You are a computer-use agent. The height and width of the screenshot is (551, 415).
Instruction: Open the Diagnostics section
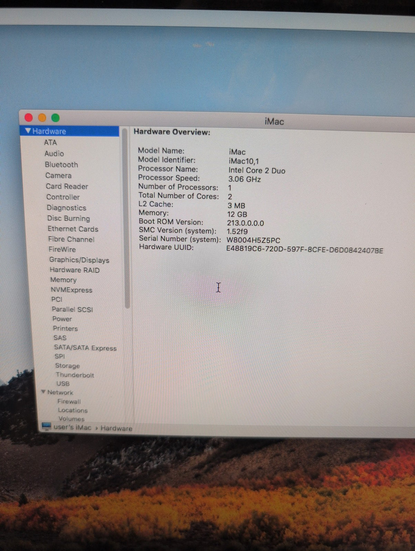pos(66,208)
